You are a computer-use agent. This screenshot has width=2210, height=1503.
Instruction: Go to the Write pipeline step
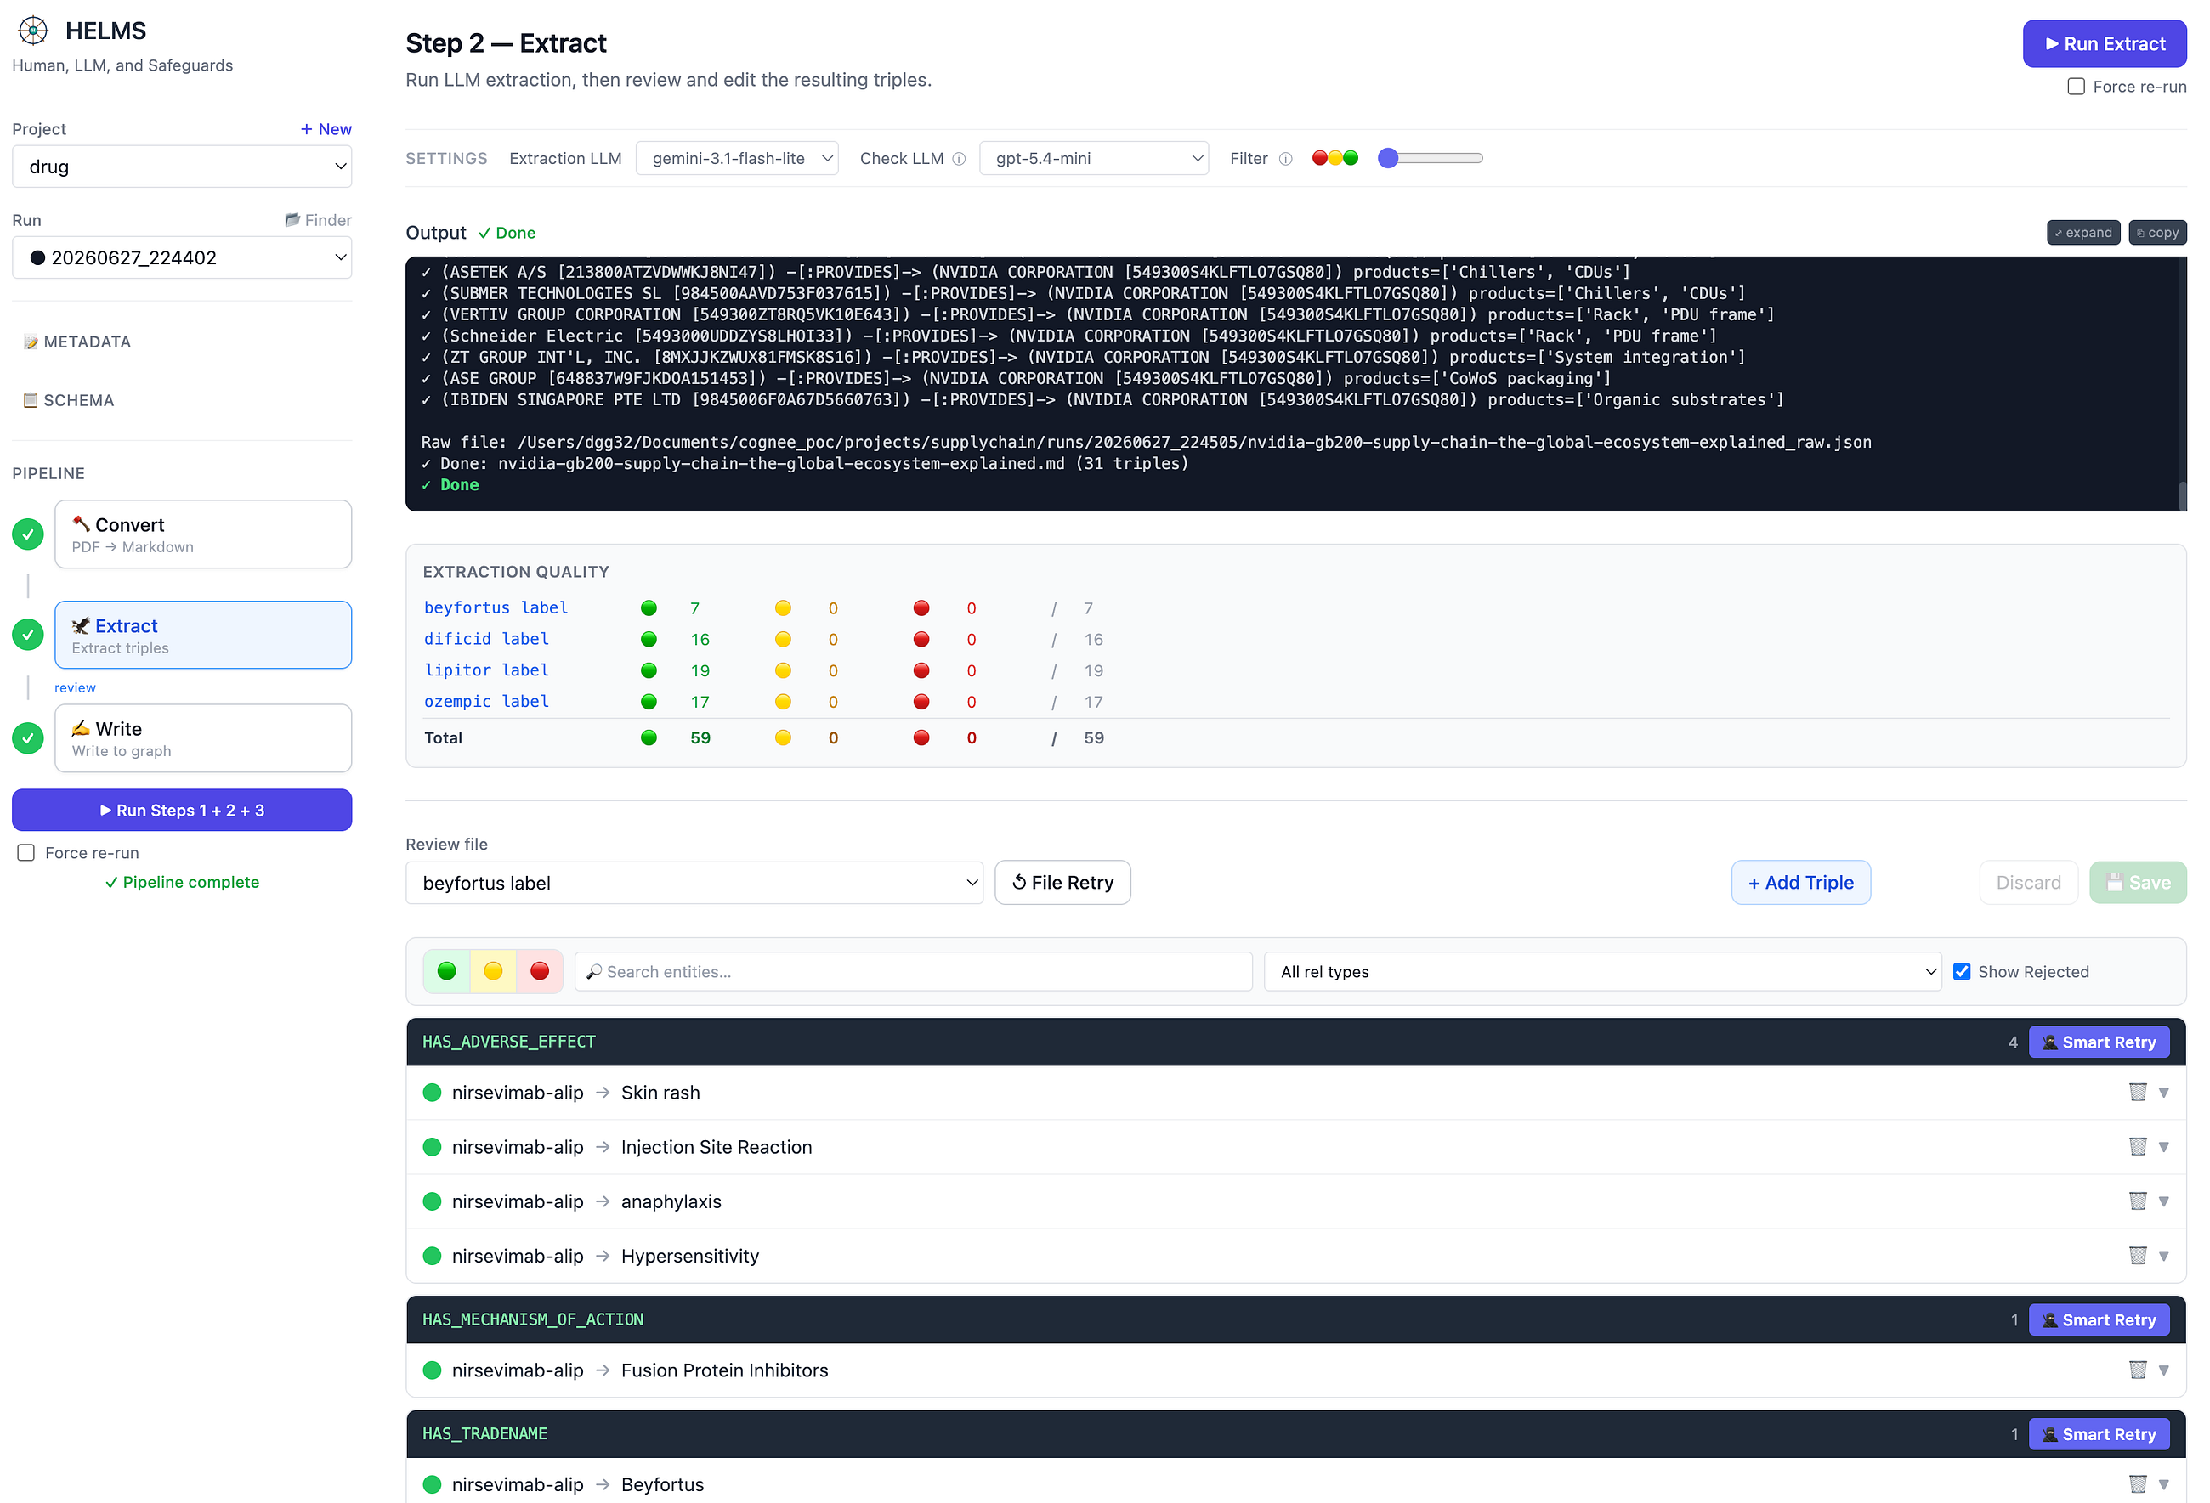click(x=203, y=738)
